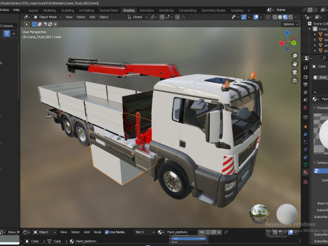Create a new scene with the copy icon
This screenshot has height=246, width=328.
310,10
